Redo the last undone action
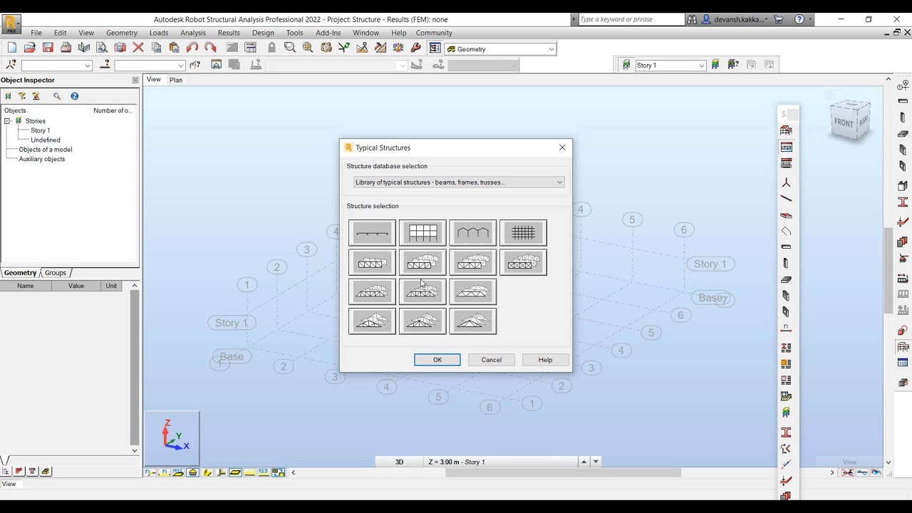This screenshot has height=513, width=912. pos(210,48)
